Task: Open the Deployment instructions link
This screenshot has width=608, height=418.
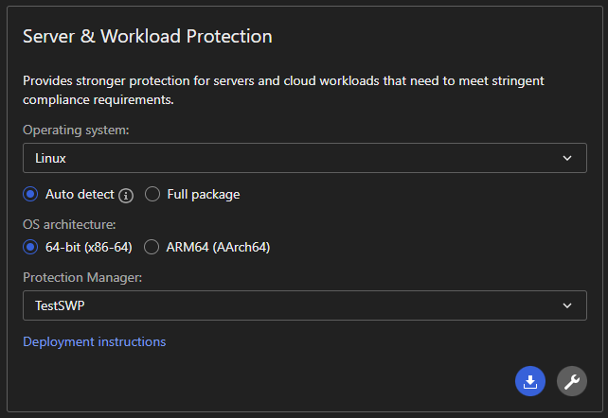Action: pos(94,341)
